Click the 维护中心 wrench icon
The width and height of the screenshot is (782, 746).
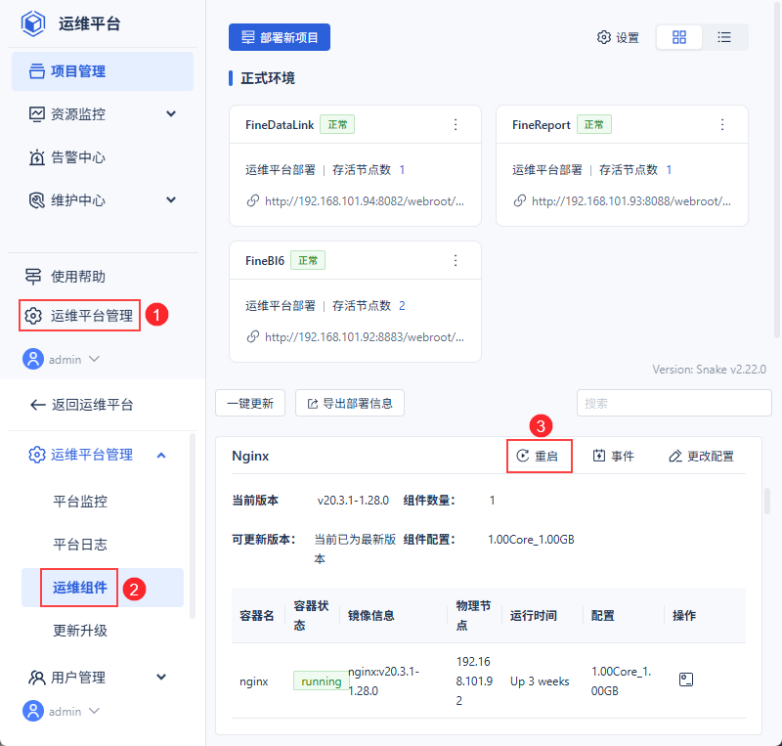click(36, 200)
